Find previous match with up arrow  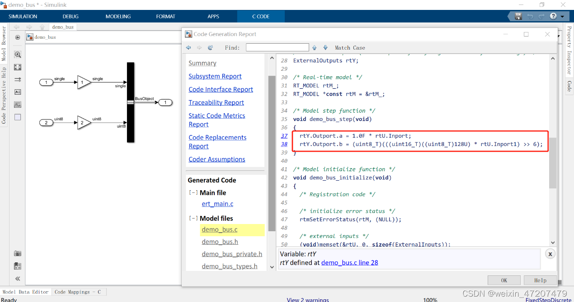click(x=314, y=47)
